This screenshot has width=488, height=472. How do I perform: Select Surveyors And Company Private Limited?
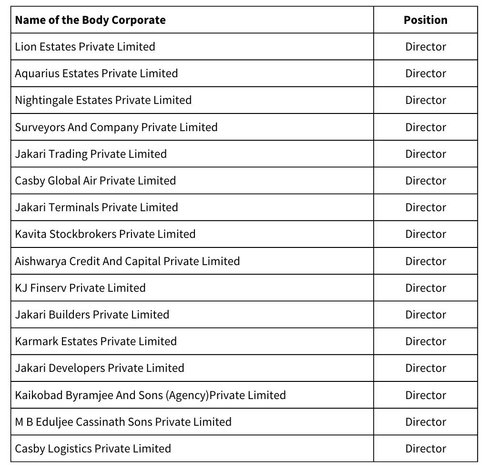[x=116, y=127]
